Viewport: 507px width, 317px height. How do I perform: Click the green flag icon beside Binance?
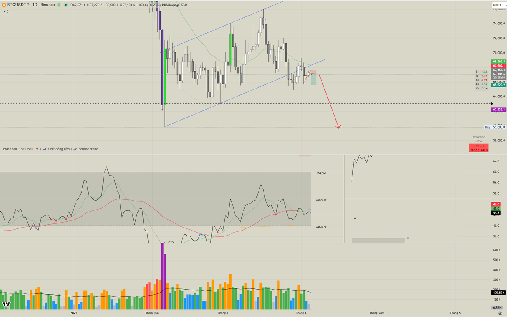(x=60, y=5)
